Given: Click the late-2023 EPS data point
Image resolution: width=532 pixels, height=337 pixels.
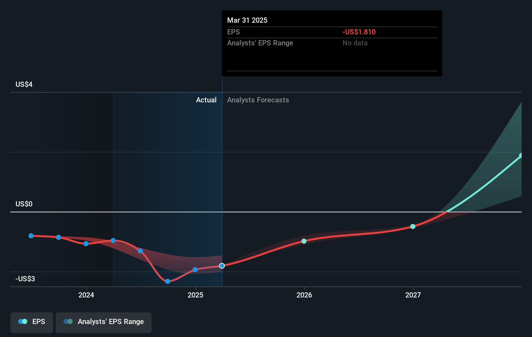Looking at the screenshot, I should (x=59, y=237).
